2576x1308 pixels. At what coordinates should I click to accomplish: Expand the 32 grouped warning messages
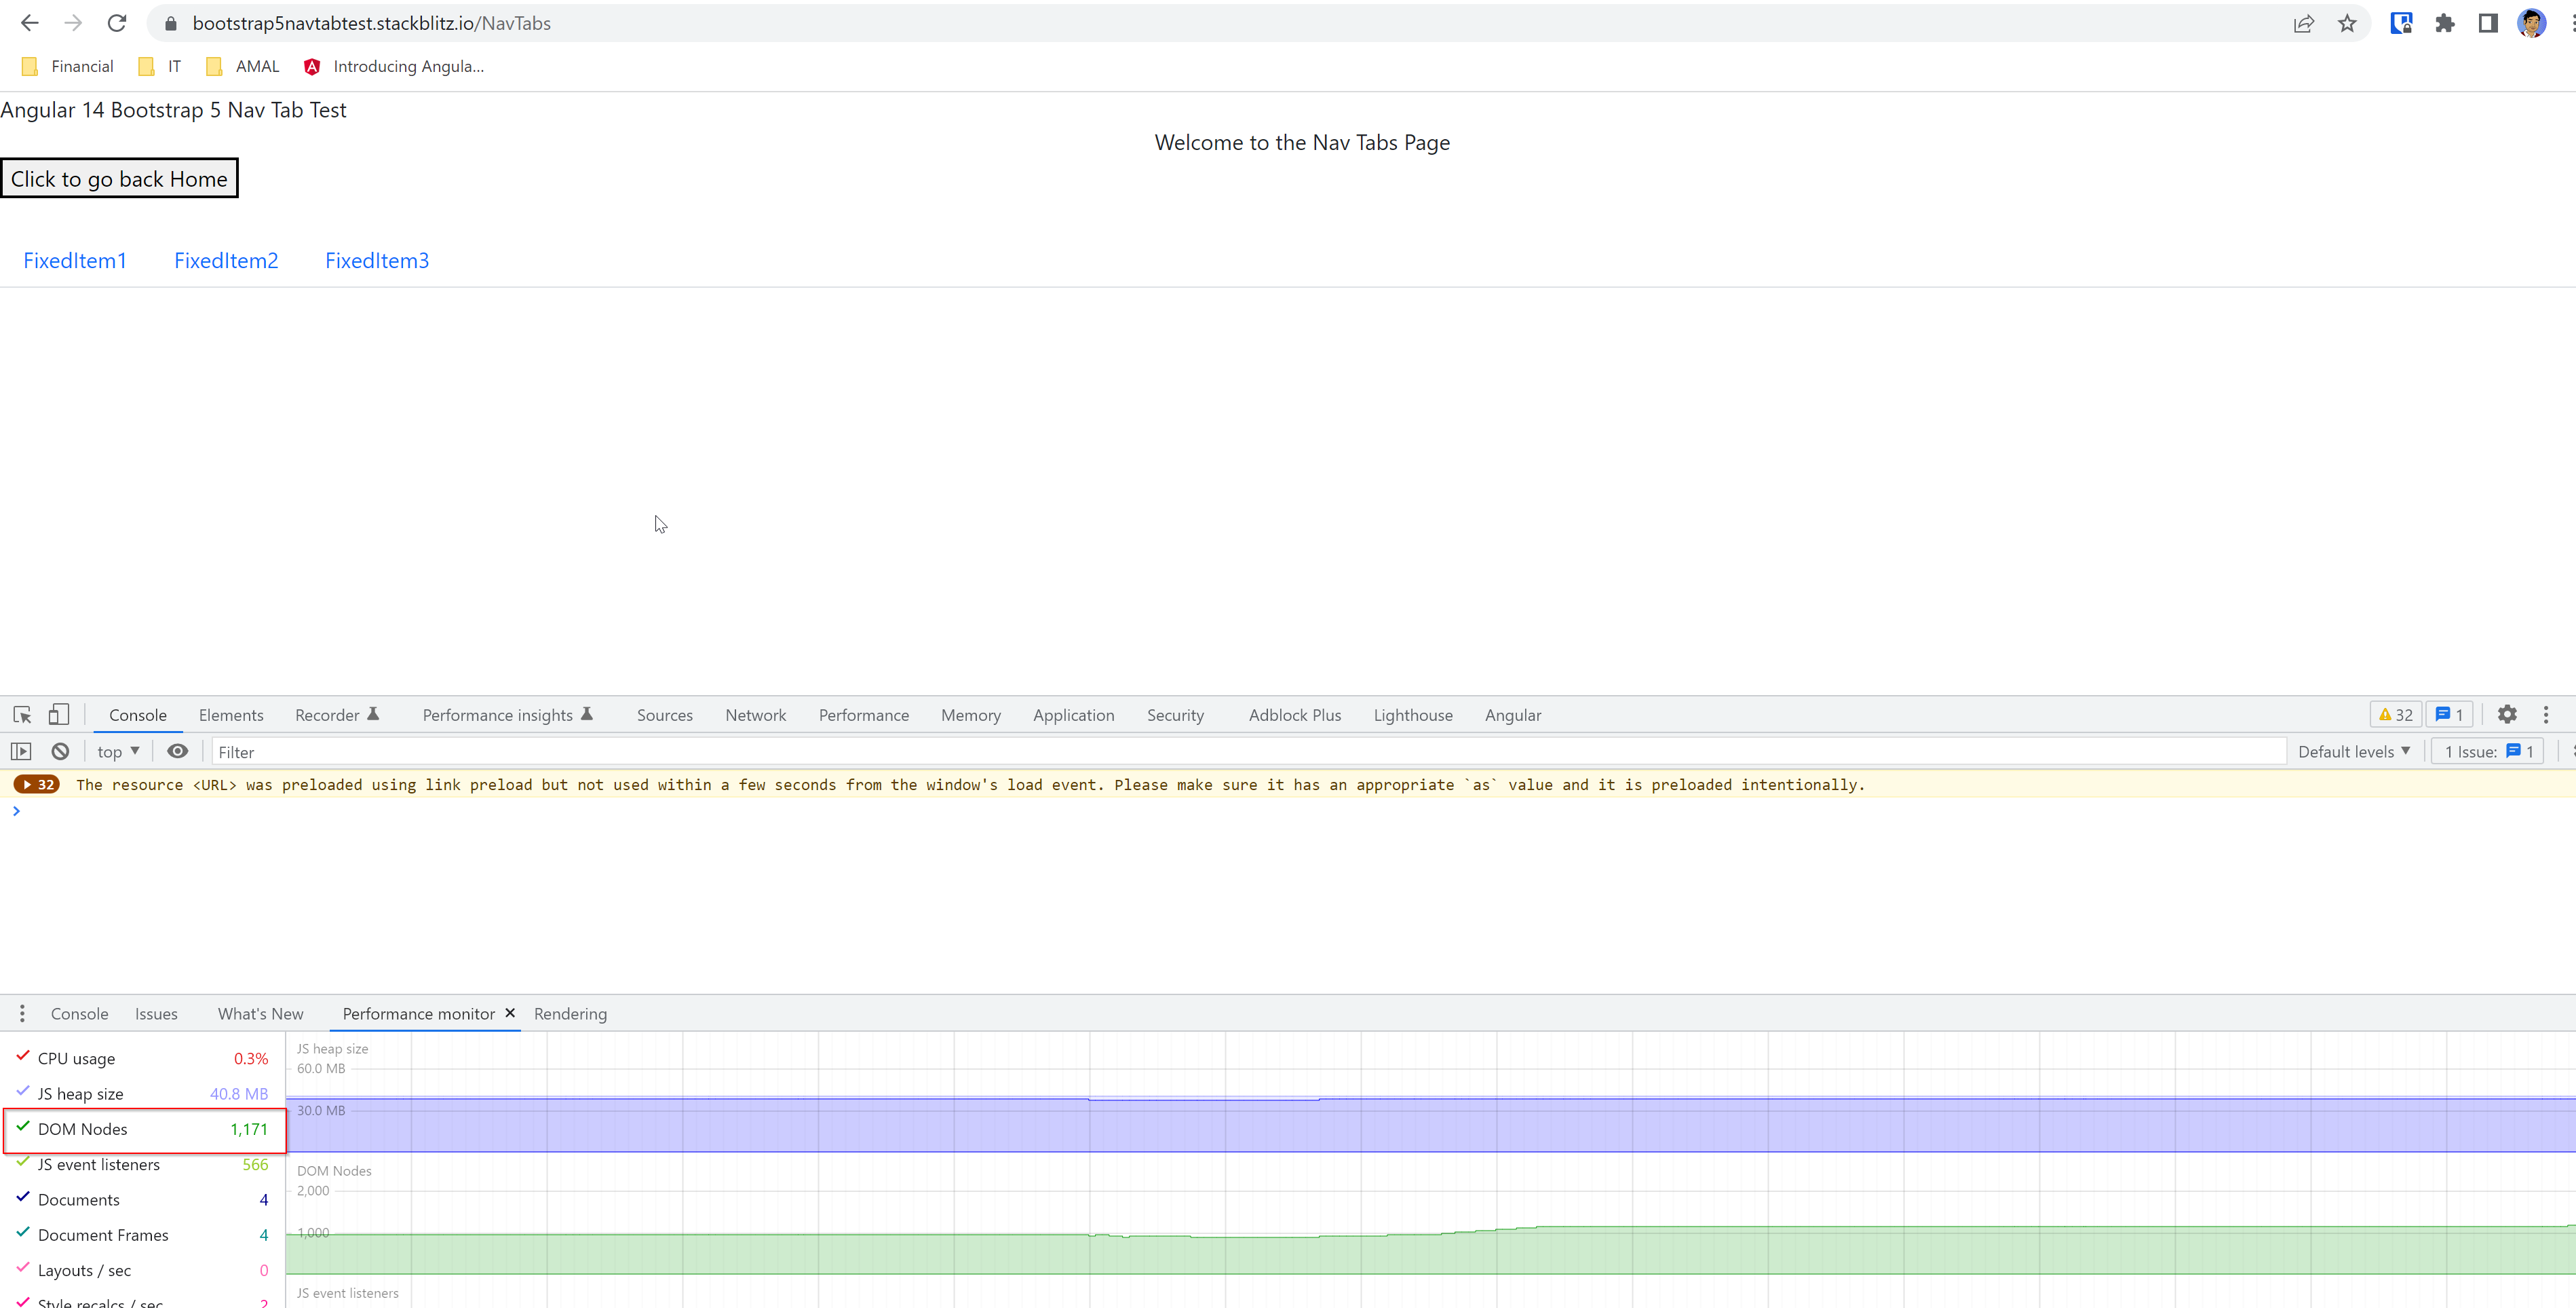(x=37, y=785)
